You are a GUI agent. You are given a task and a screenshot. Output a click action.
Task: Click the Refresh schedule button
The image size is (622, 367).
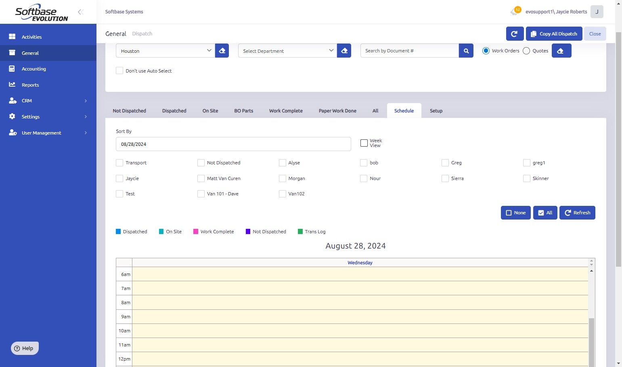coord(577,213)
